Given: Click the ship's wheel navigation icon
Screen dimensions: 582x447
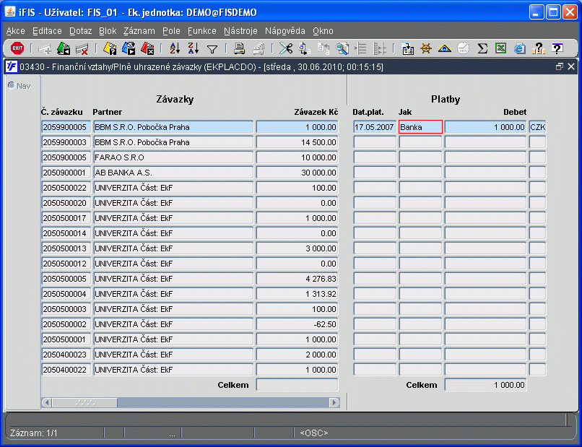Looking at the screenshot, I should 426,48.
